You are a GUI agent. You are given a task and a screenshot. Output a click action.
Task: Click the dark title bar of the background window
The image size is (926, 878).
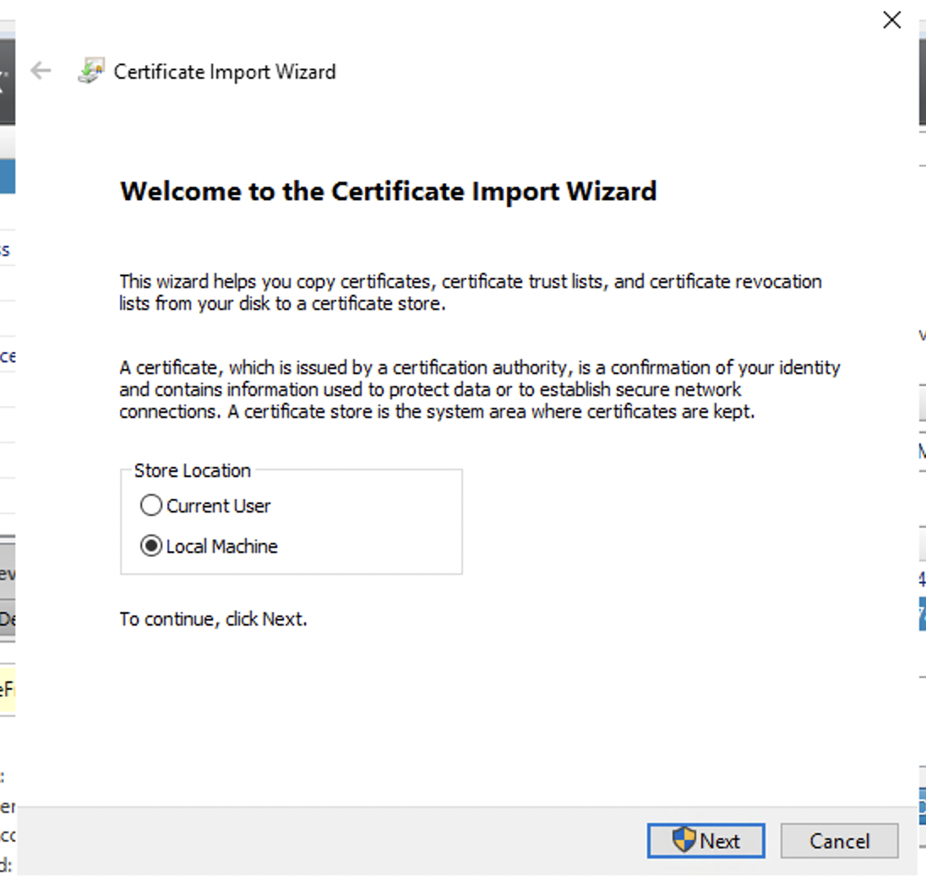(x=7, y=80)
